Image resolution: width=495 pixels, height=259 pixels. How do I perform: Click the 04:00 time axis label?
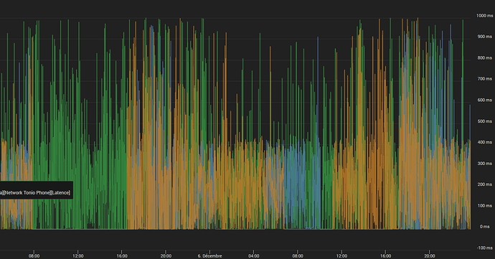[x=254, y=256]
